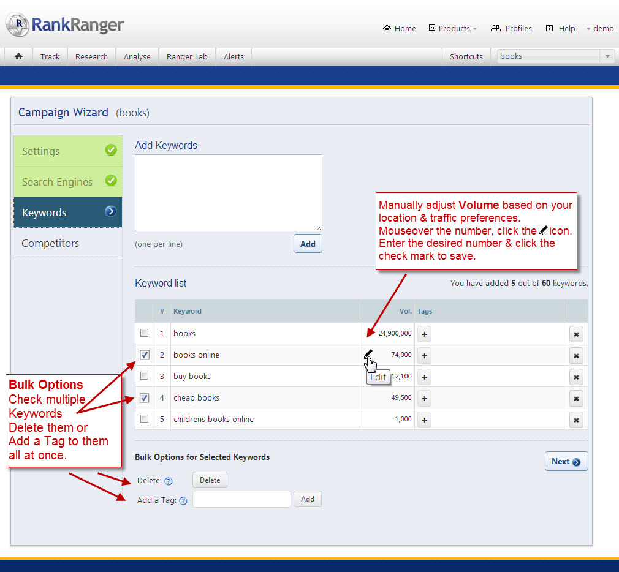Open the 'books' campaign selector dropdown arrow
The image size is (619, 572).
click(x=607, y=56)
